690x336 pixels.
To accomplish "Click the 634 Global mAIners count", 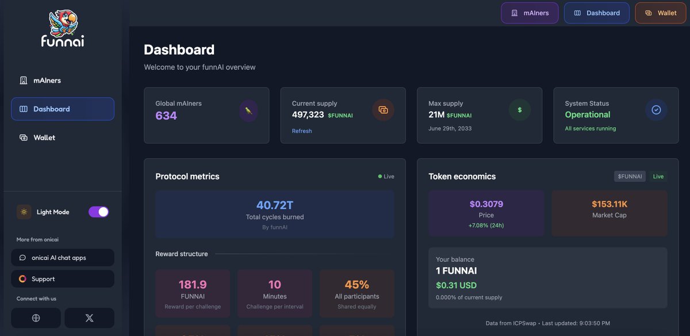I will [166, 116].
